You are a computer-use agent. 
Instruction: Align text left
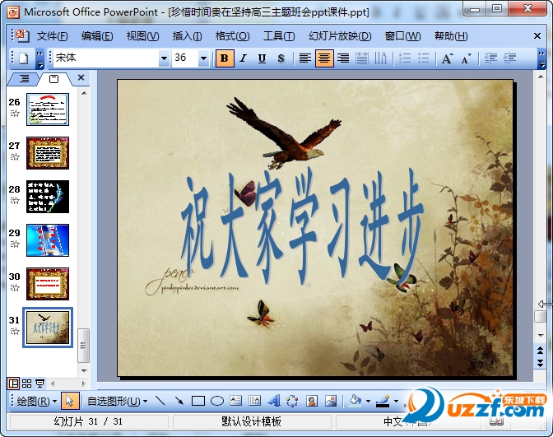pos(305,58)
